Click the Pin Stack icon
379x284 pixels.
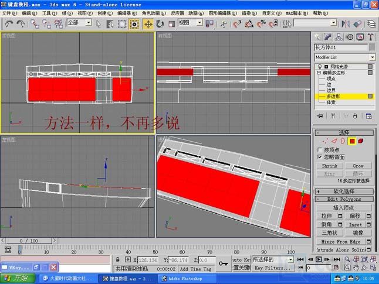click(320, 116)
